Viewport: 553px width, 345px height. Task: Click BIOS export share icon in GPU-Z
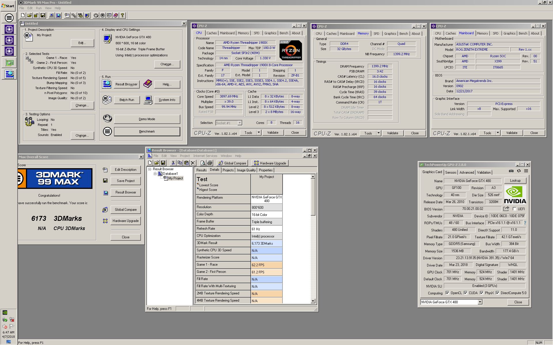click(506, 209)
